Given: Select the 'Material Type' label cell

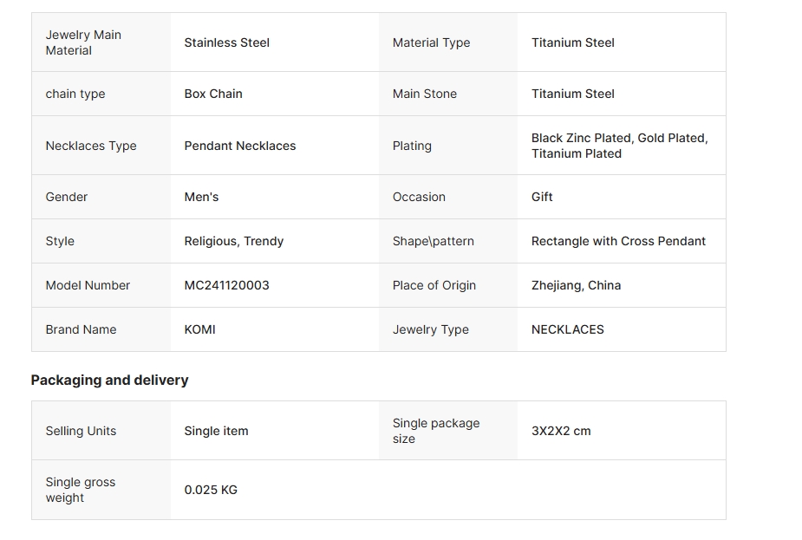Looking at the screenshot, I should [x=431, y=42].
